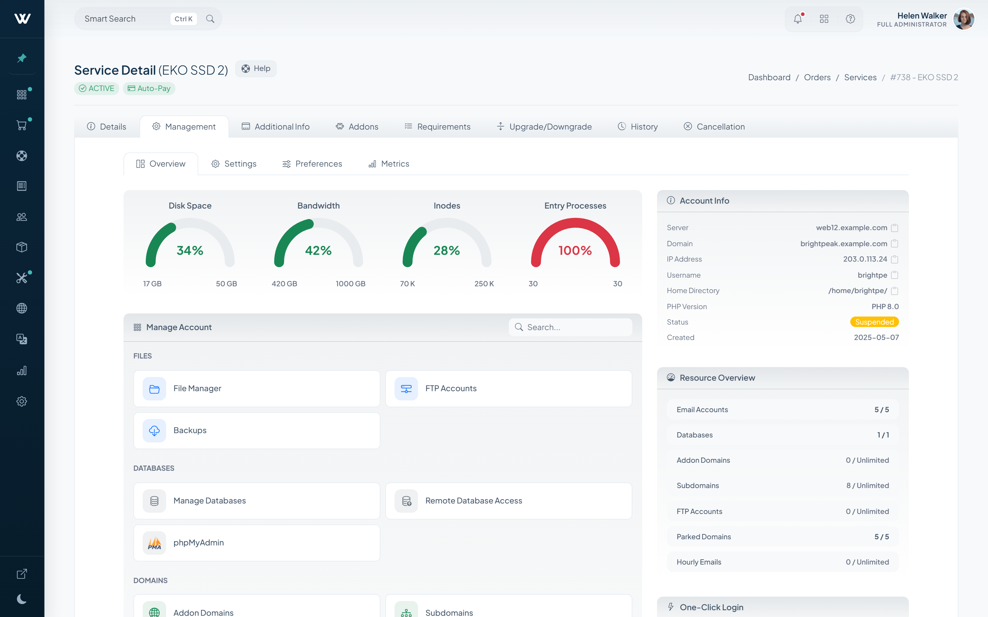This screenshot has width=988, height=617.
Task: Toggle dark mode moon icon
Action: click(x=22, y=599)
